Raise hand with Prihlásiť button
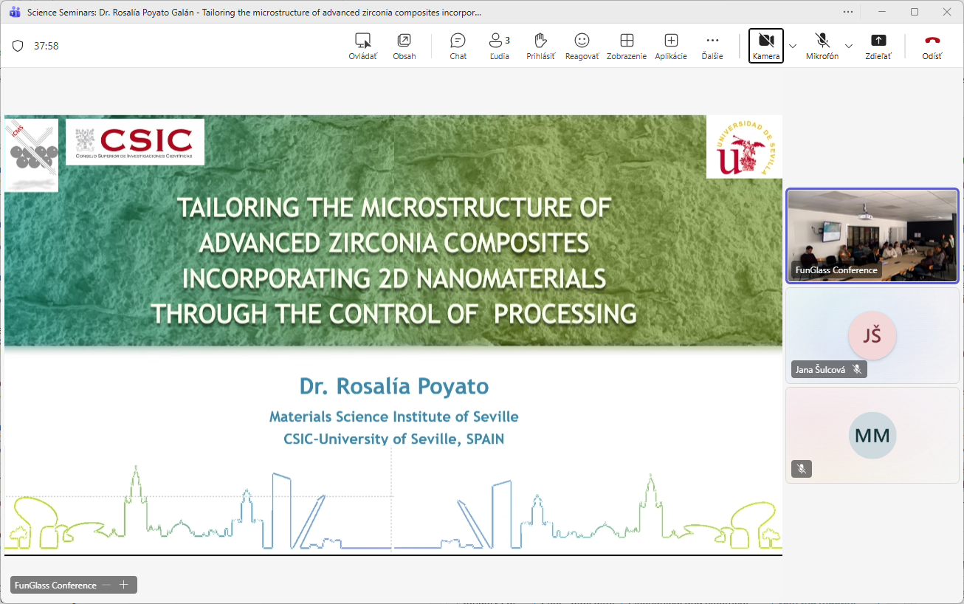This screenshot has width=964, height=604. pos(540,46)
